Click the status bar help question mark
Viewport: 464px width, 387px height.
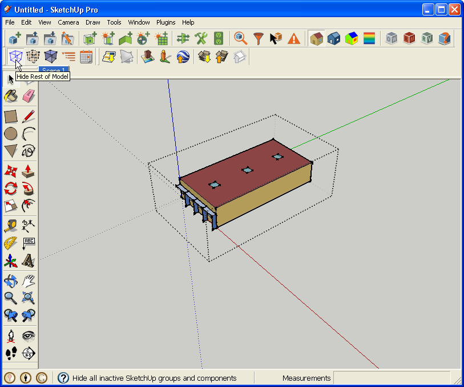[x=63, y=378]
